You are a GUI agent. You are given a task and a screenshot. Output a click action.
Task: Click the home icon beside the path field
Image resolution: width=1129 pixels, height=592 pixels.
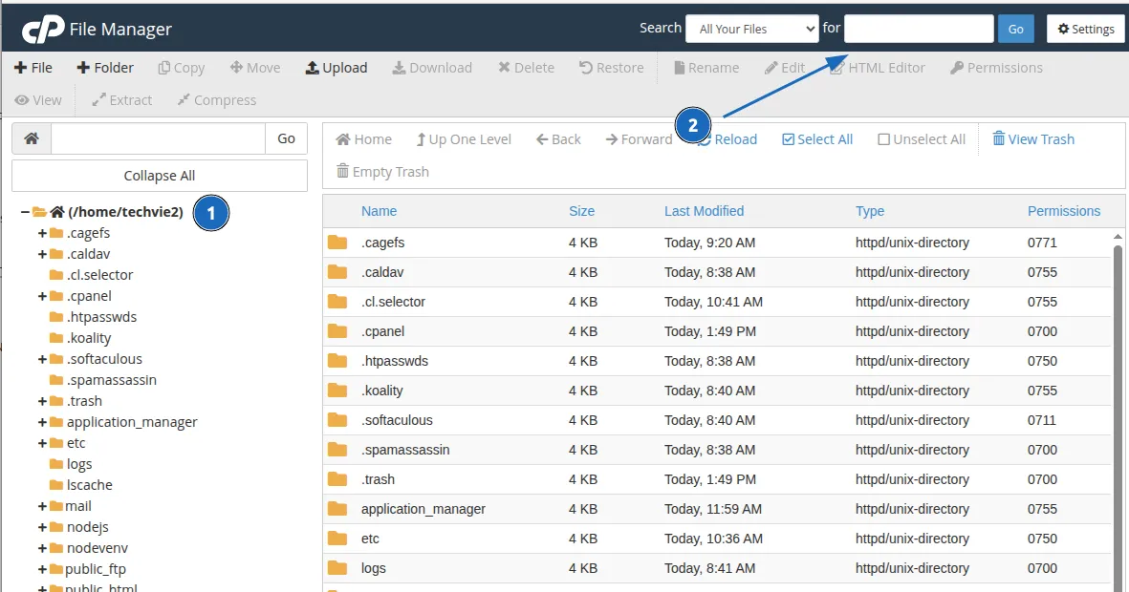click(32, 138)
